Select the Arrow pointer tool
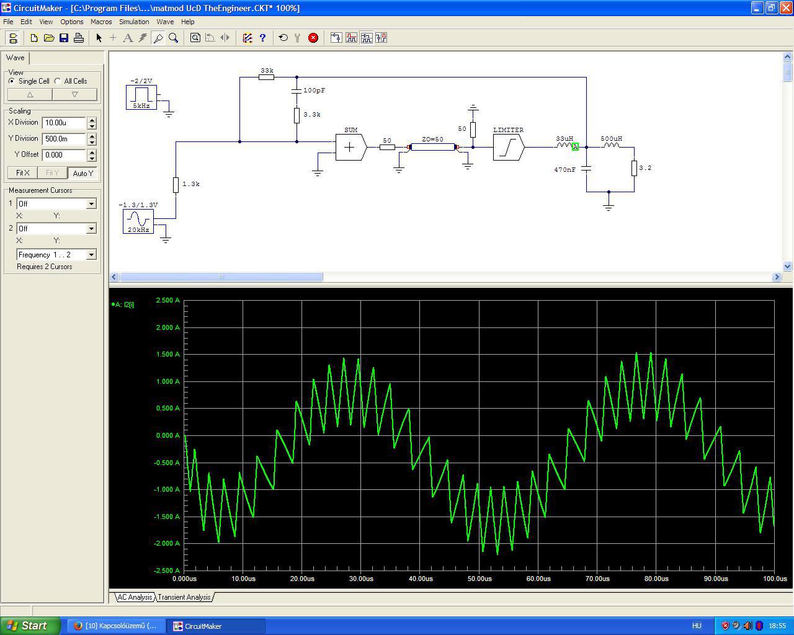This screenshot has width=794, height=635. [99, 38]
